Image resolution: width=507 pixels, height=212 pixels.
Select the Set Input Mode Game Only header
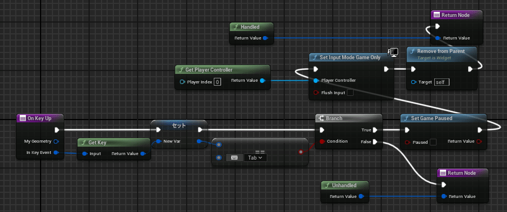[351, 58]
